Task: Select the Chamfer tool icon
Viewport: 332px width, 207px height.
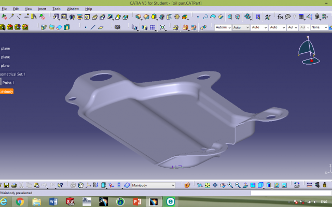Action: (146, 17)
